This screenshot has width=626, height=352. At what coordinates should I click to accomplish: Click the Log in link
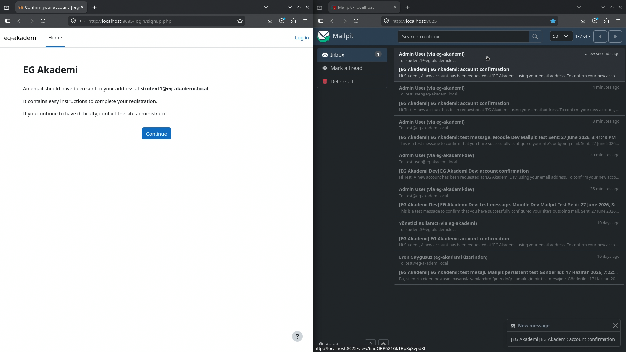302,38
